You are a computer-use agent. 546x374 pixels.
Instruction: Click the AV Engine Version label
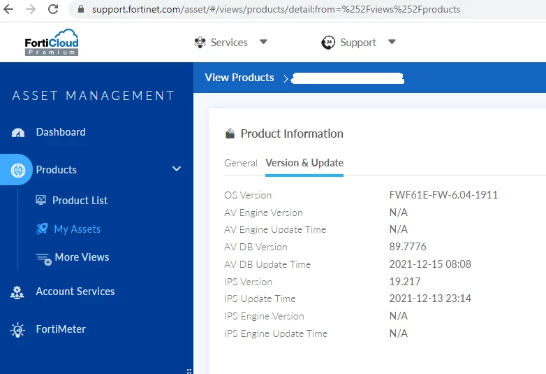click(x=263, y=213)
